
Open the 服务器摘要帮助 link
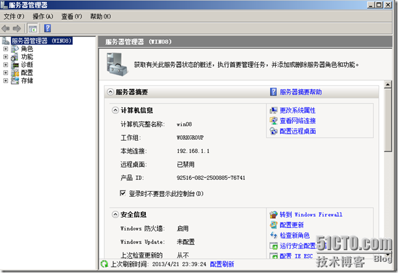(301, 92)
